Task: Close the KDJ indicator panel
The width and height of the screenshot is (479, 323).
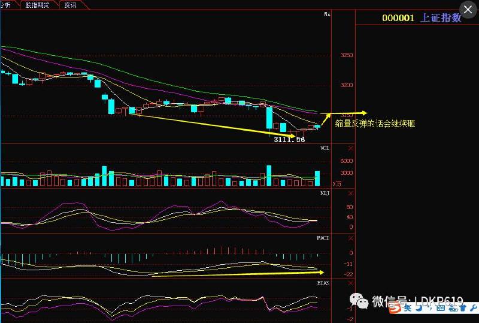Action: tap(350, 193)
